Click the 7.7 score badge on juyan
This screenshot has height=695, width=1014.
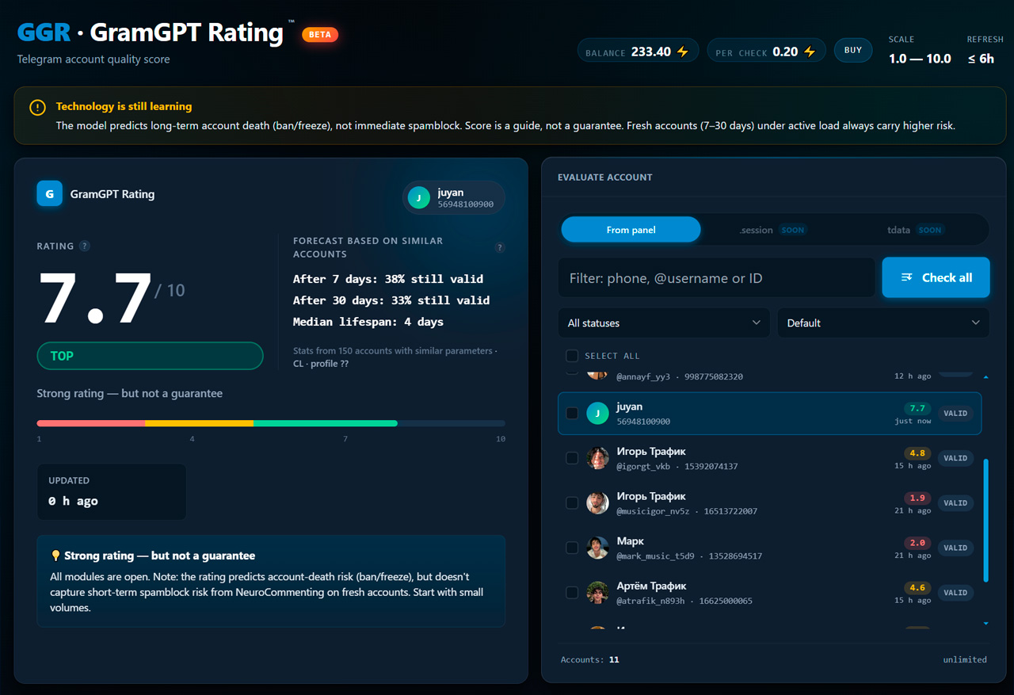917,408
